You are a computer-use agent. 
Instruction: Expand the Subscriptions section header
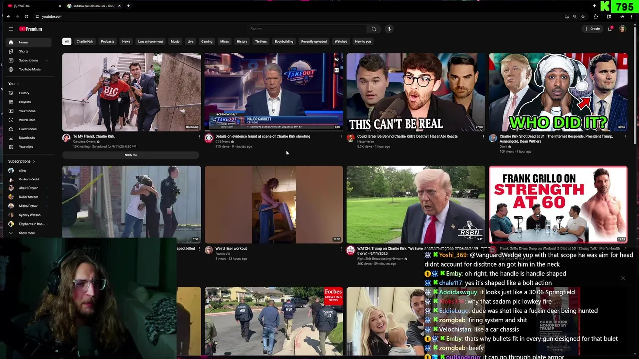[x=22, y=161]
